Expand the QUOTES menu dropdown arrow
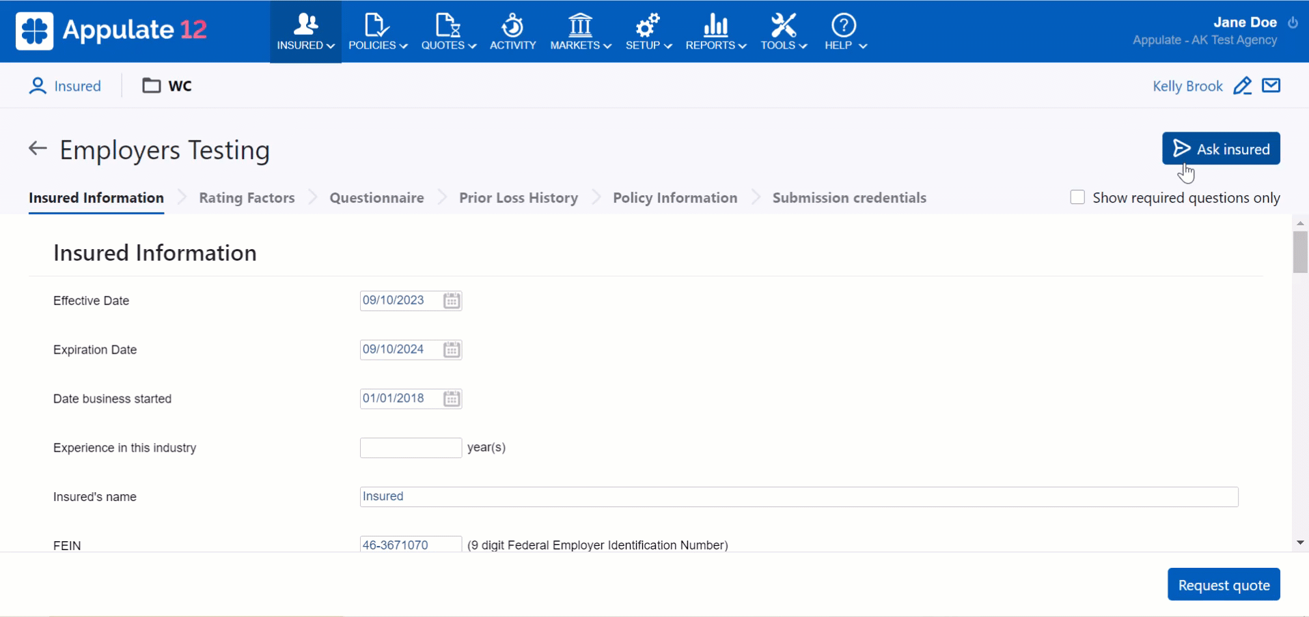This screenshot has width=1309, height=617. (x=473, y=46)
